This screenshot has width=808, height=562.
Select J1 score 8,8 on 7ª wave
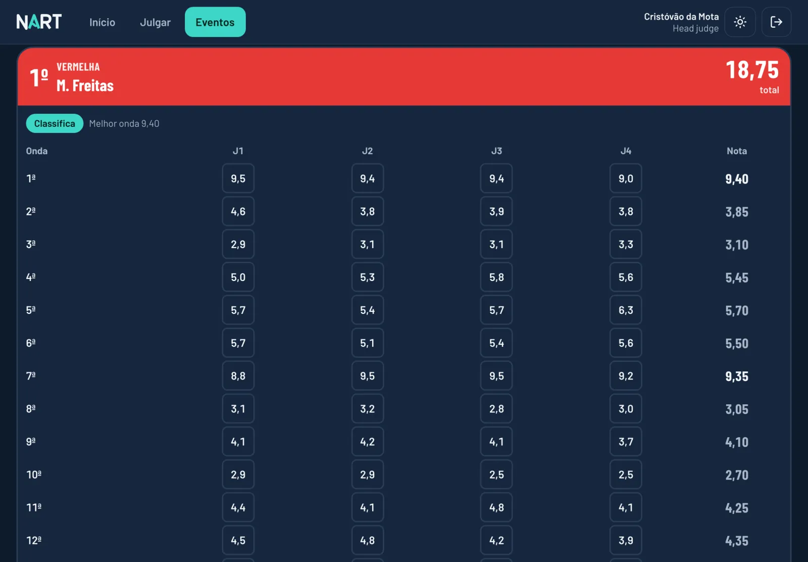tap(238, 376)
